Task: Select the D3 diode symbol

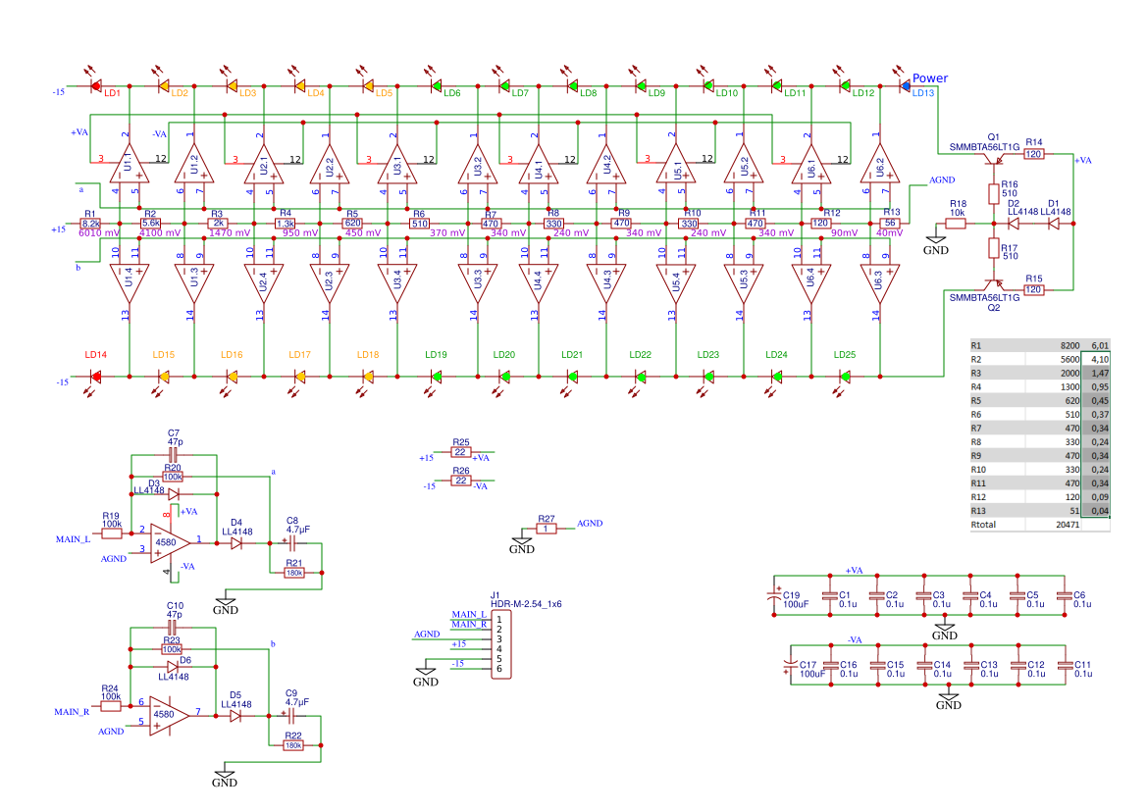Action: (173, 494)
